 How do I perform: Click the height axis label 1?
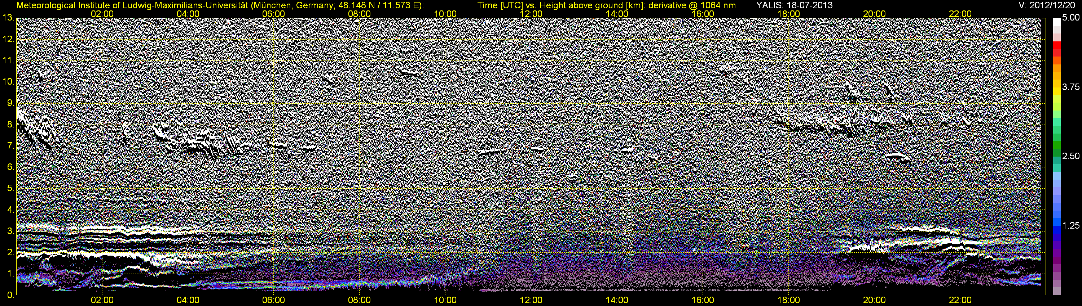(x=10, y=274)
